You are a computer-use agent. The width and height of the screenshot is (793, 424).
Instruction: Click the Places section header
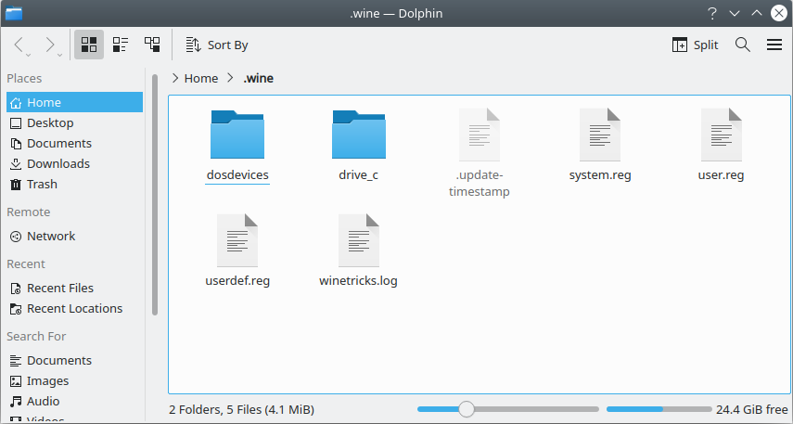(x=24, y=79)
